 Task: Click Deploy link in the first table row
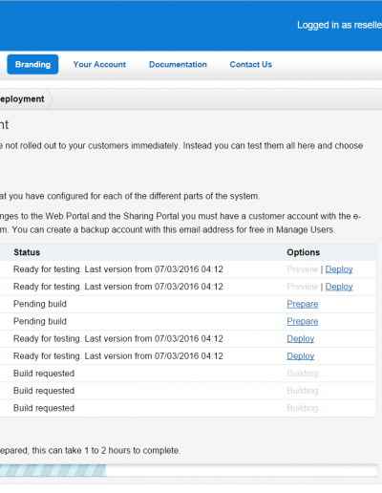click(339, 269)
